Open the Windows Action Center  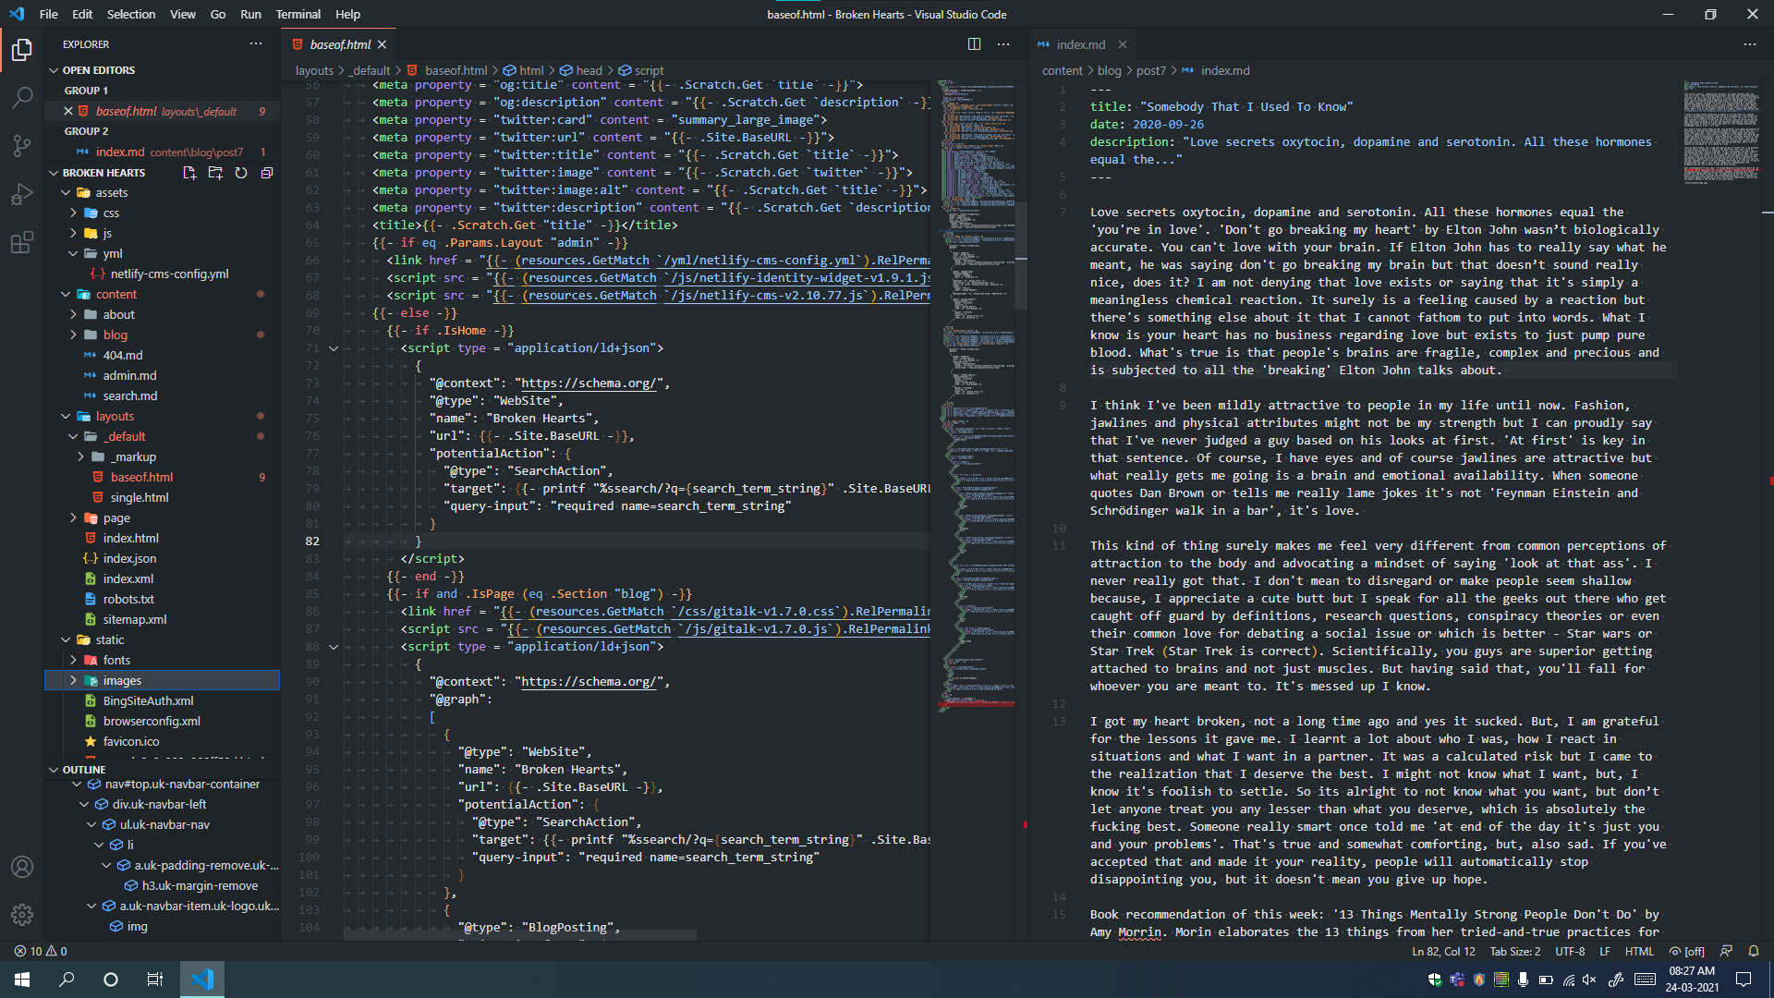[x=1744, y=980]
